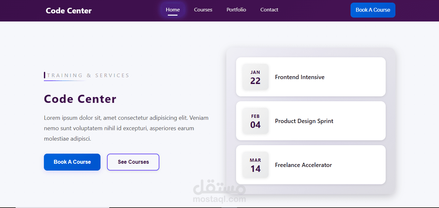The image size is (439, 208).
Task: Click the large Code Center hero heading
Action: click(x=80, y=99)
